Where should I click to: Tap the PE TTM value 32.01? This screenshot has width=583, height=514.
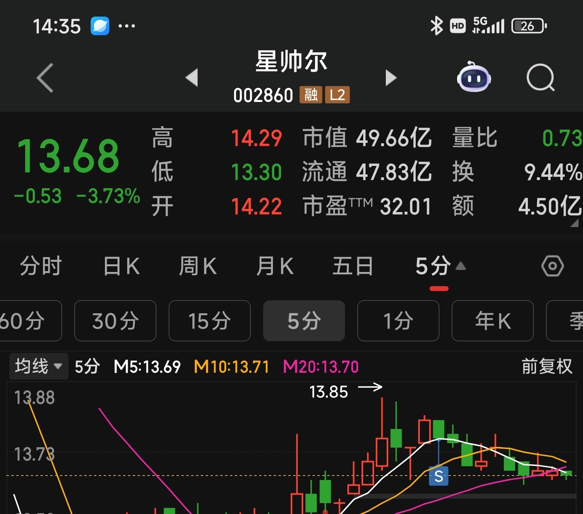406,206
